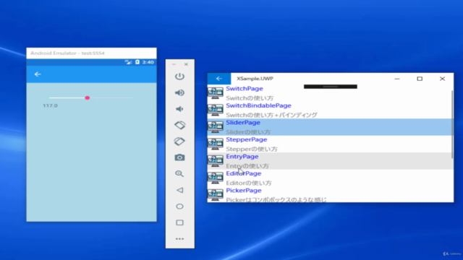
Task: Activate the emulator zoom magnifier icon
Action: pos(179,173)
